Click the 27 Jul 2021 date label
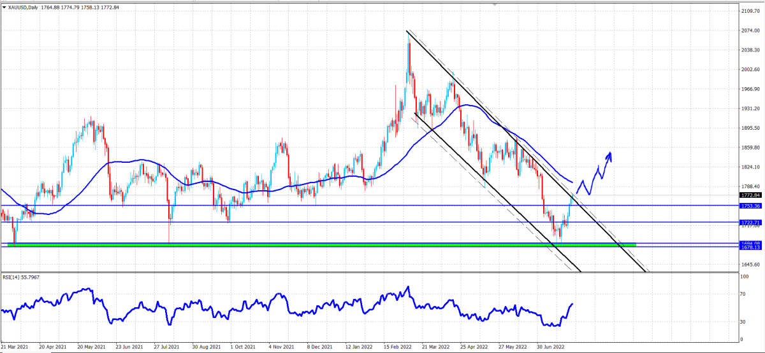This screenshot has width=765, height=353. tap(166, 348)
